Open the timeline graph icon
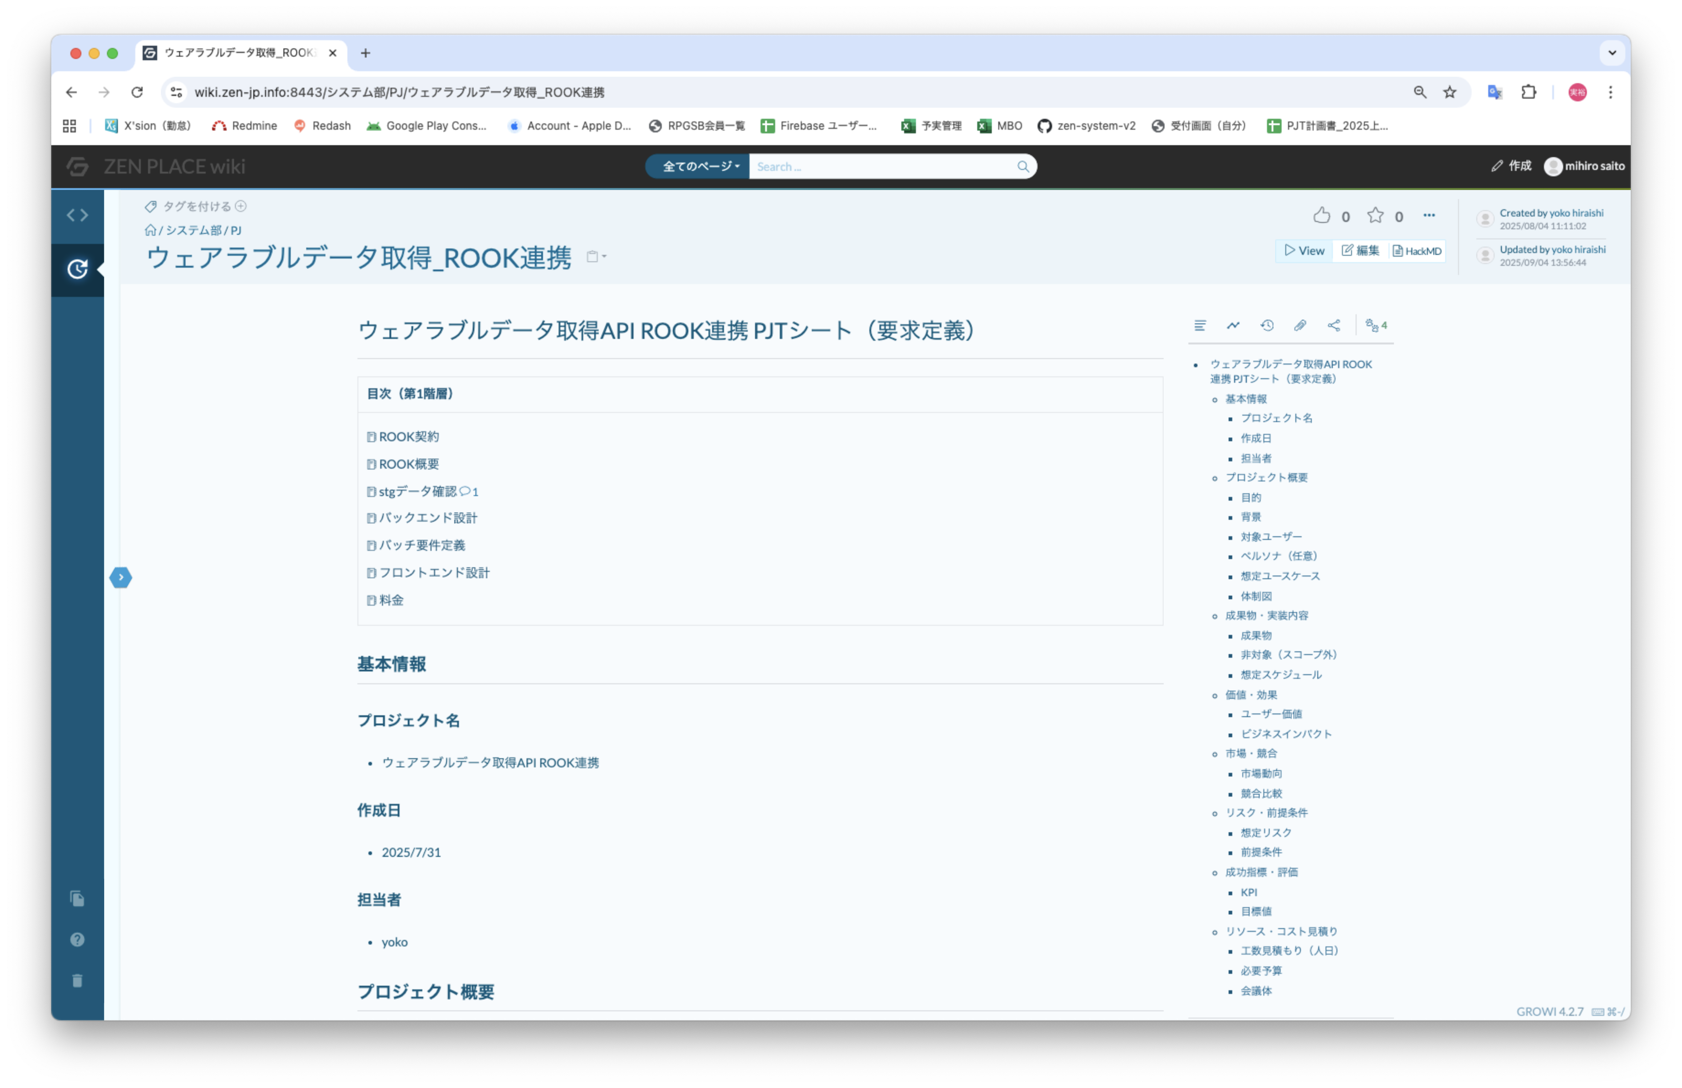The image size is (1682, 1088). [x=1233, y=326]
